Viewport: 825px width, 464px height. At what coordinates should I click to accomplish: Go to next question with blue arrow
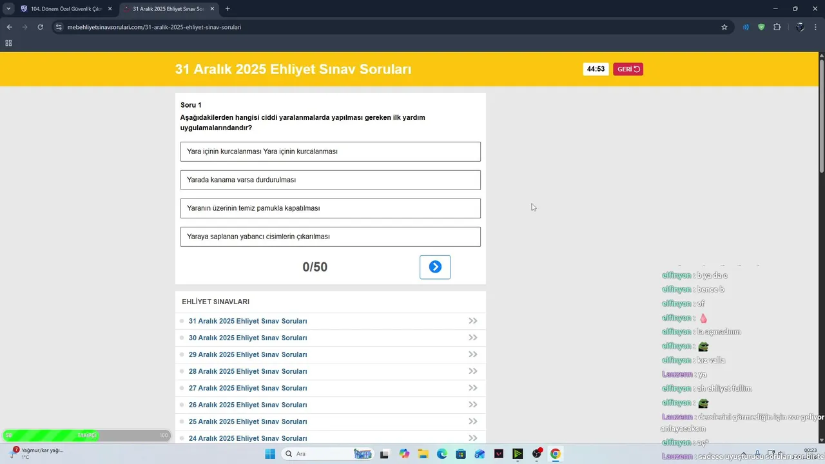click(x=435, y=267)
